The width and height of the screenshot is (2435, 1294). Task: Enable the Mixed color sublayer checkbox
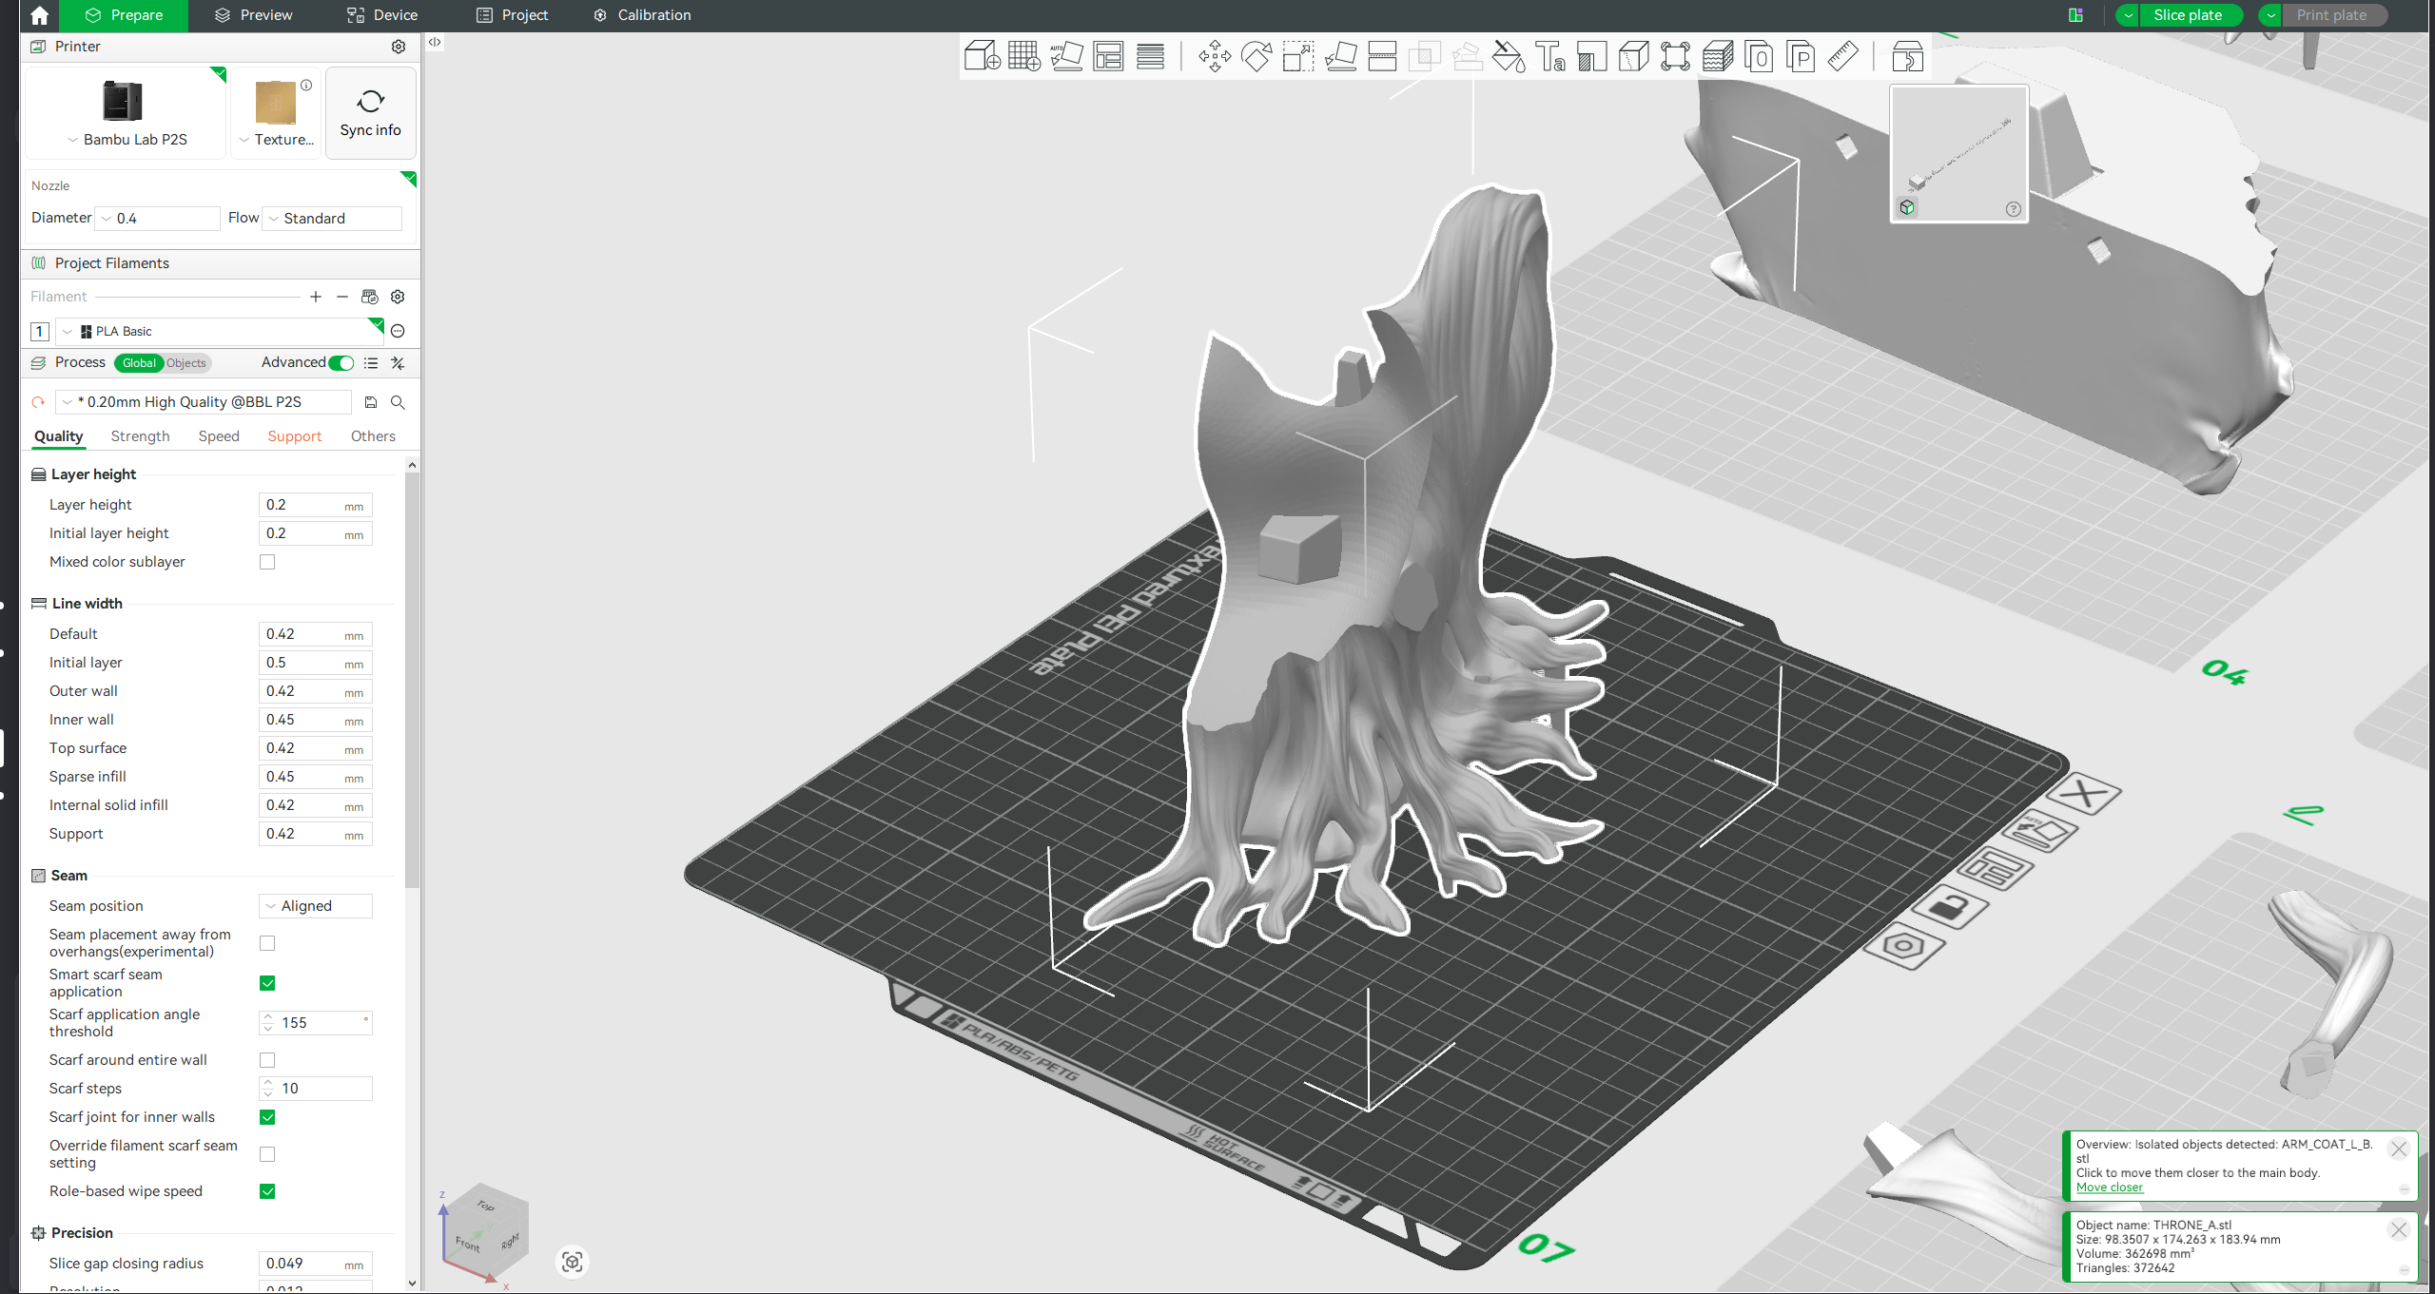coord(267,562)
